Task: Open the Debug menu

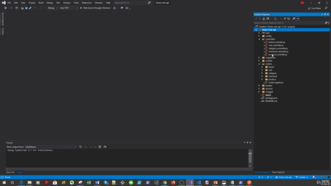Action: coord(50,3)
